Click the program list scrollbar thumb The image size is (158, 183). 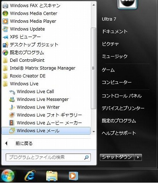tap(93, 68)
